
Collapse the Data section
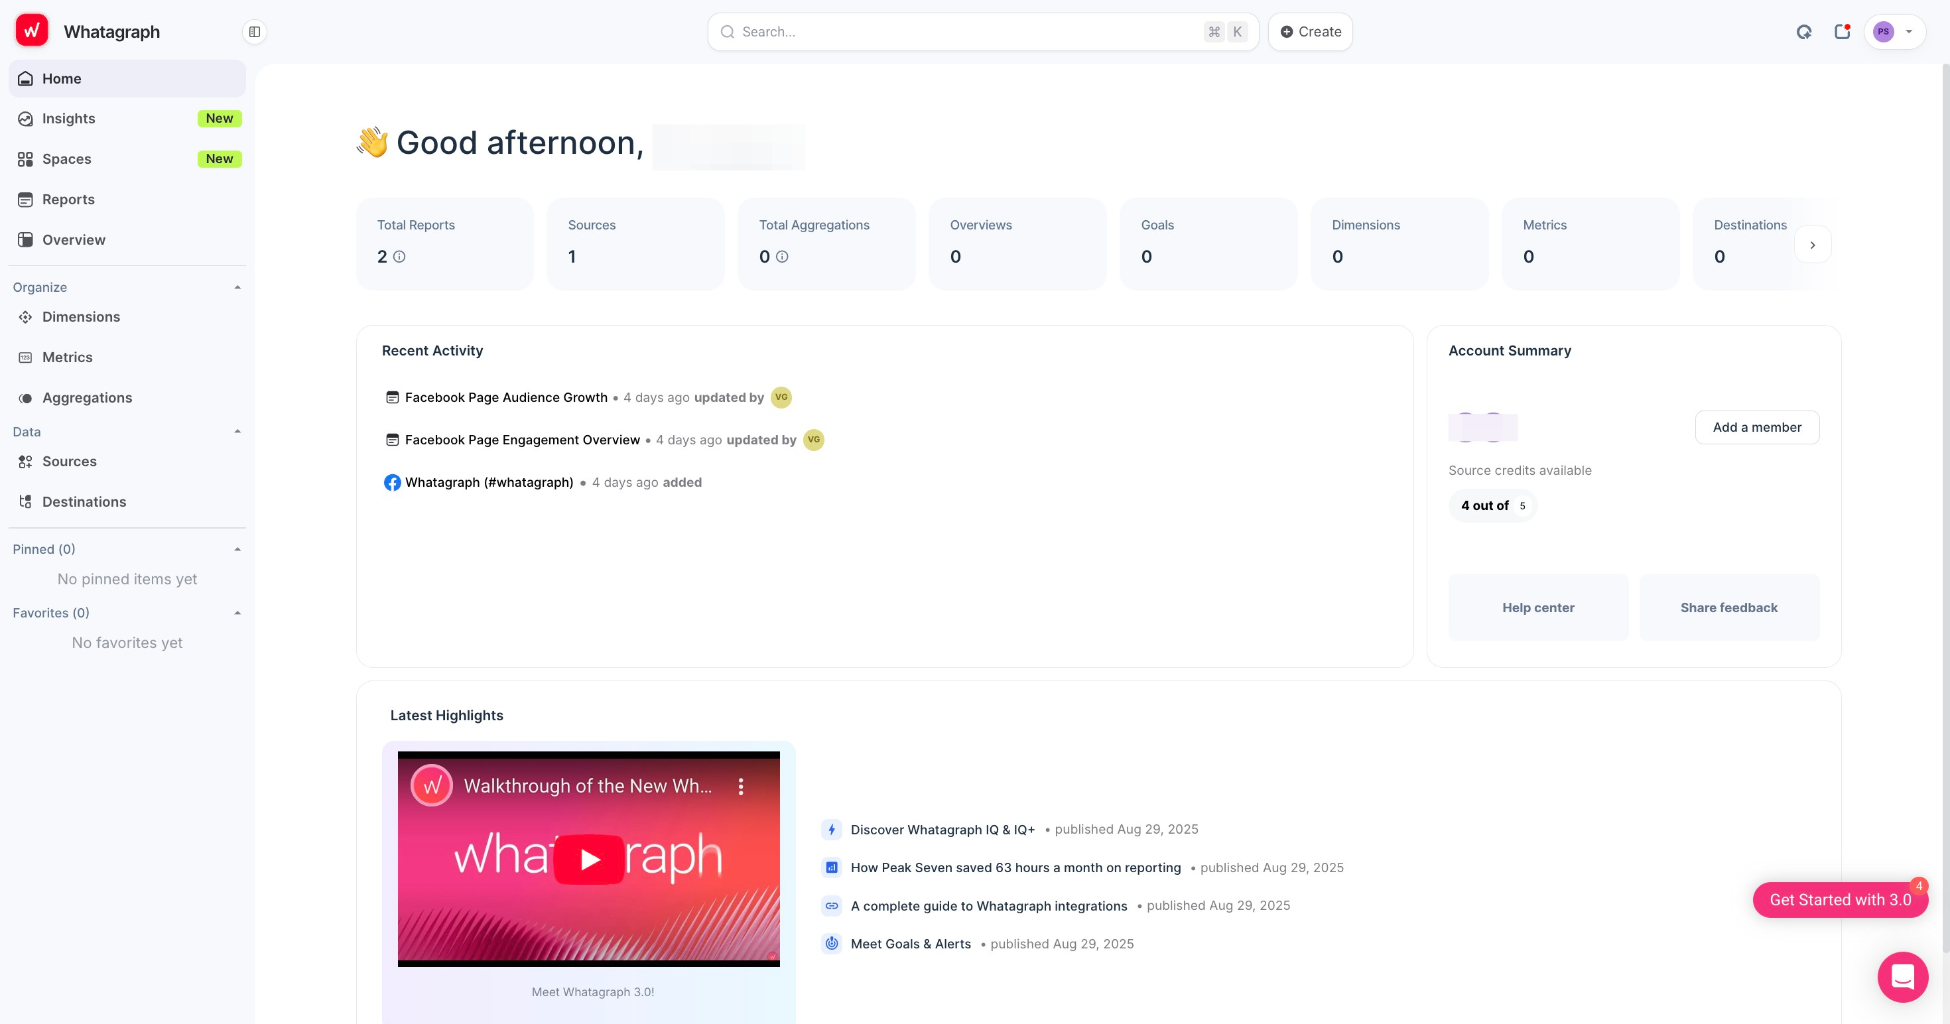click(237, 431)
